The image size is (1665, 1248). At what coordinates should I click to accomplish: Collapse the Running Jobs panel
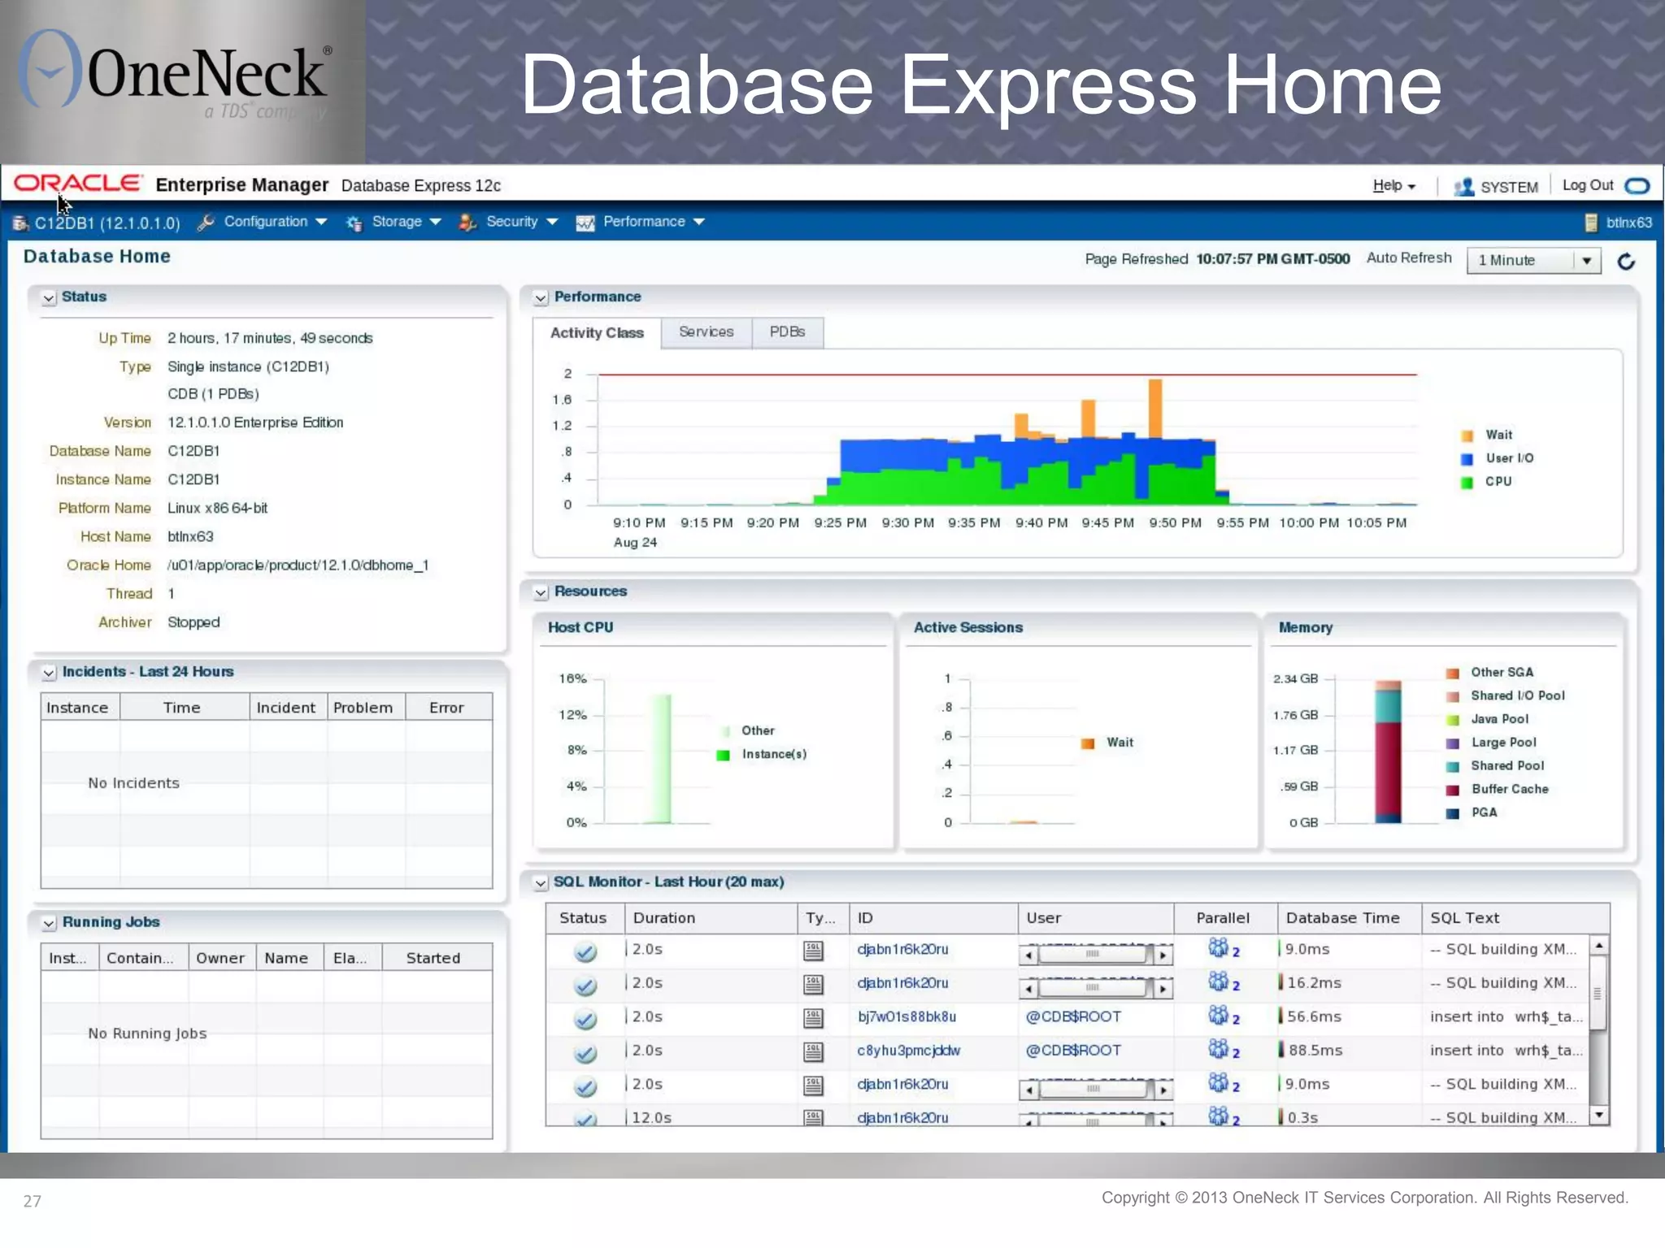click(49, 923)
